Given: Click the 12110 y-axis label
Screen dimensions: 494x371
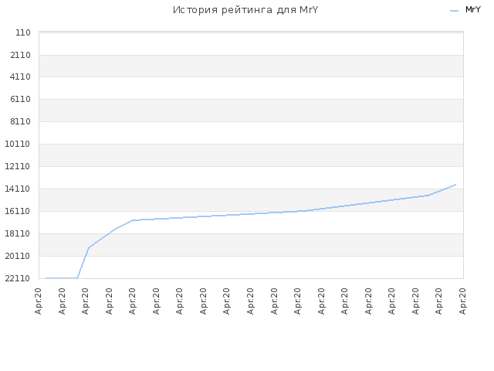Looking at the screenshot, I should [18, 167].
